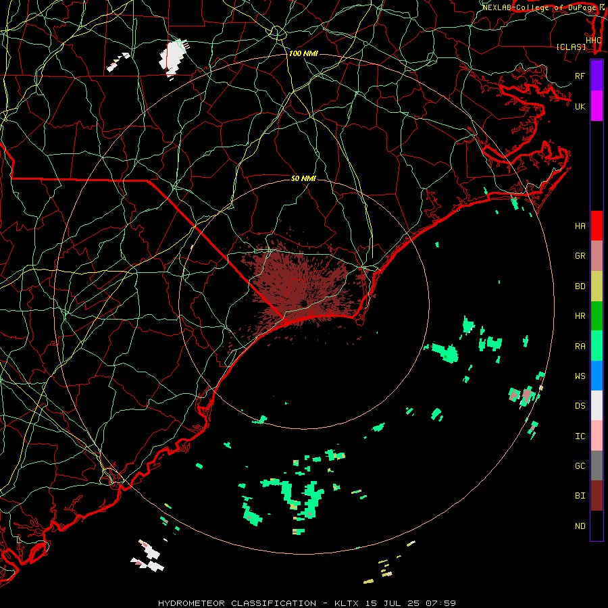This screenshot has width=608, height=608.
Task: Click the 'BD' legend label
Action: click(x=580, y=286)
